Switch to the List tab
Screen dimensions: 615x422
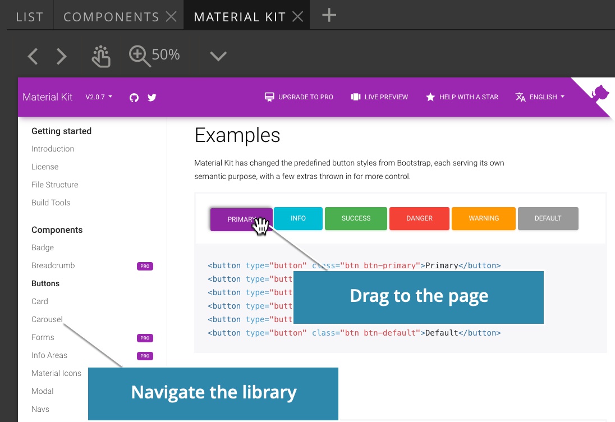tap(30, 16)
